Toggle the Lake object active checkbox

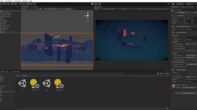point(176,10)
